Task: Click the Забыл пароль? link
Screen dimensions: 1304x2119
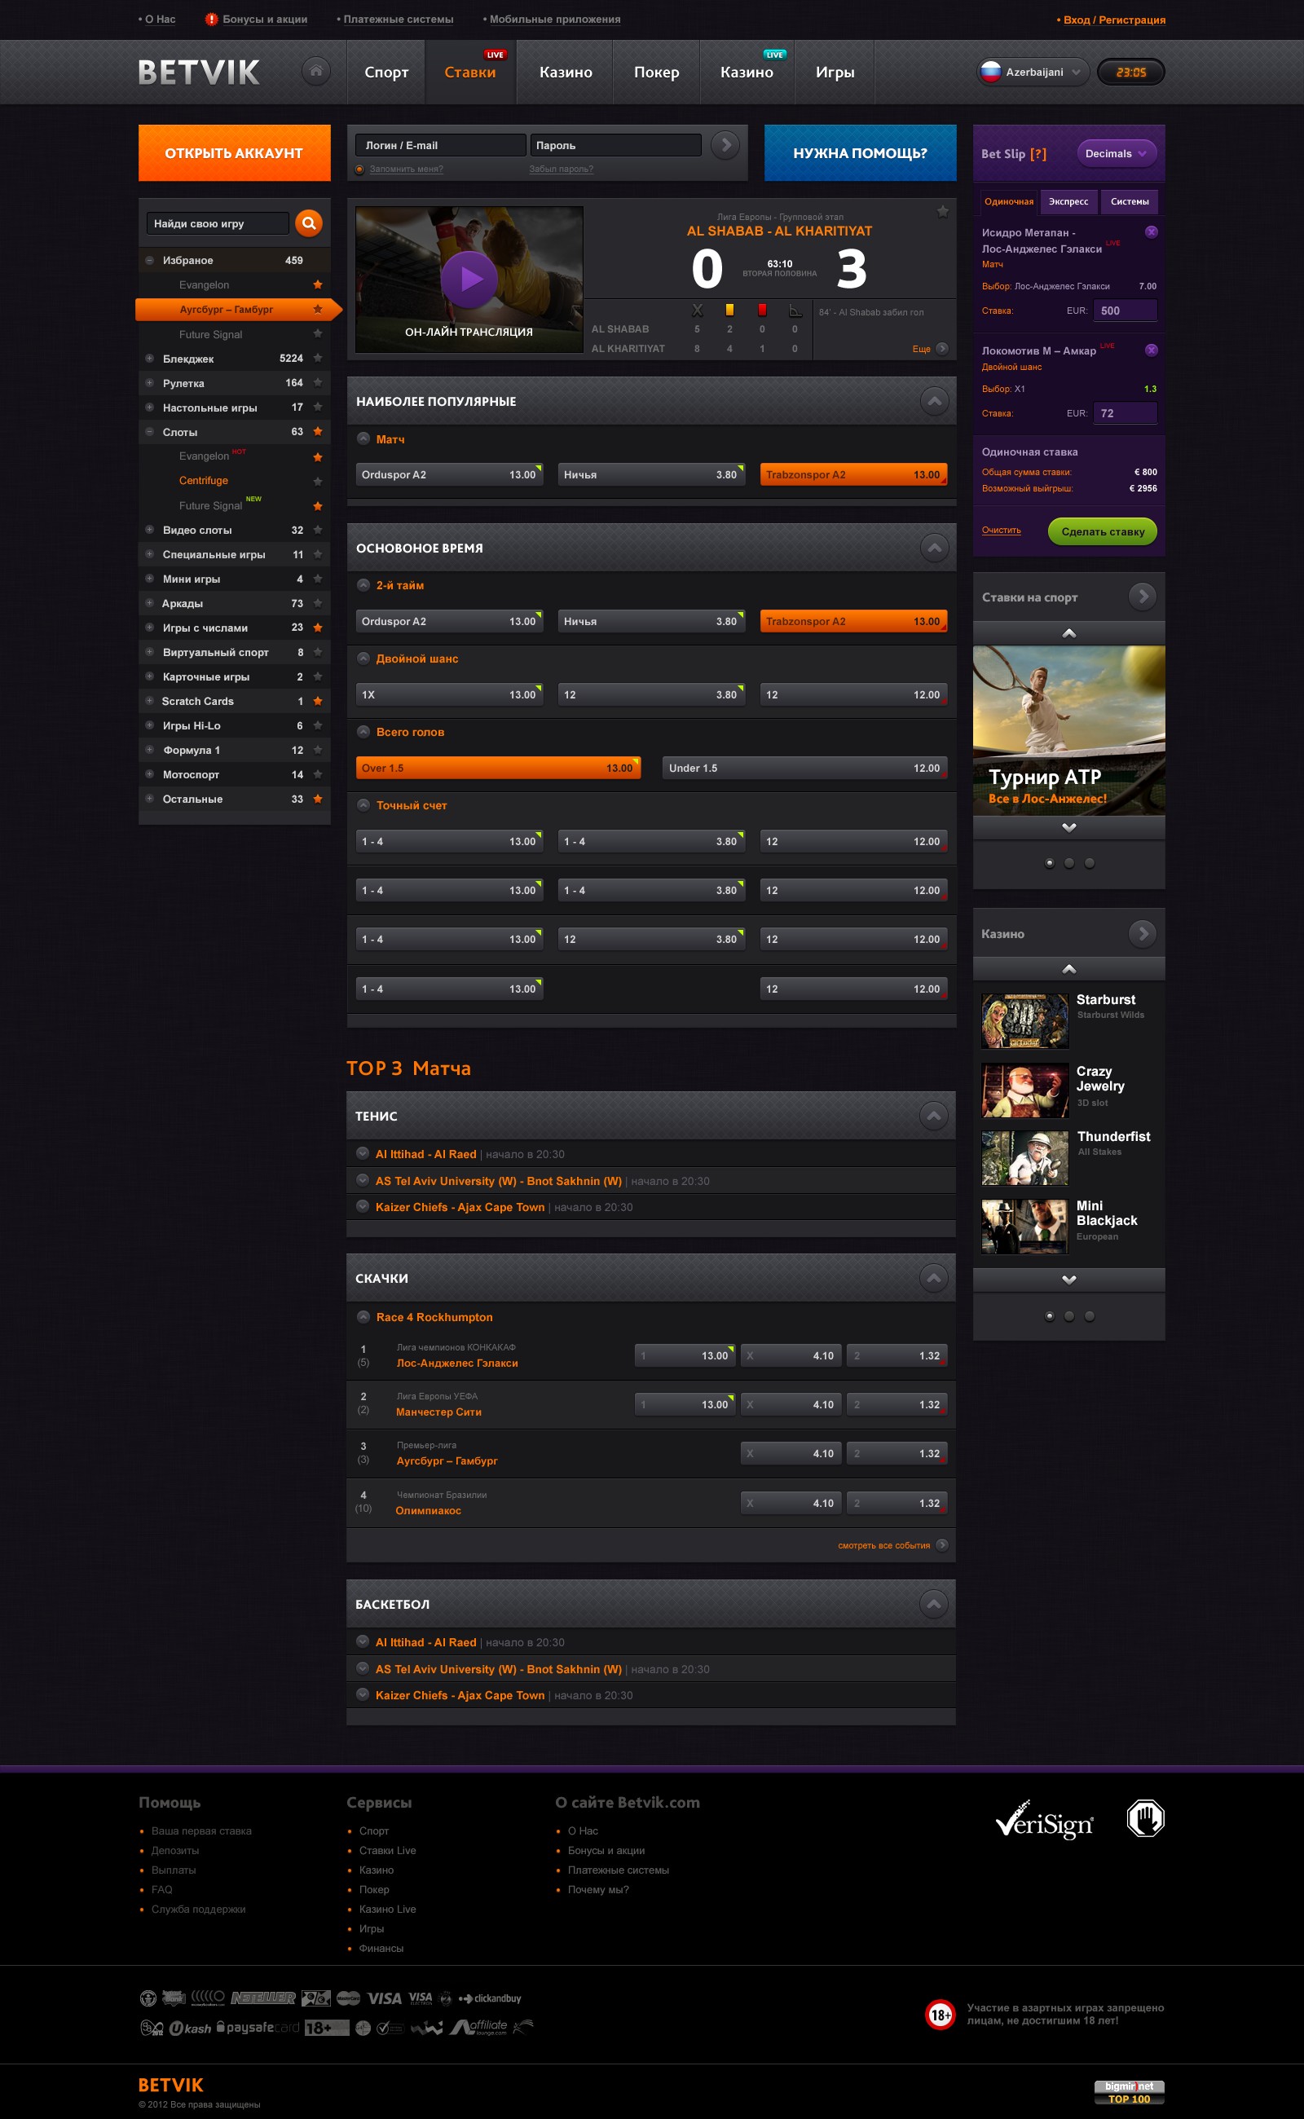Action: pos(561,169)
